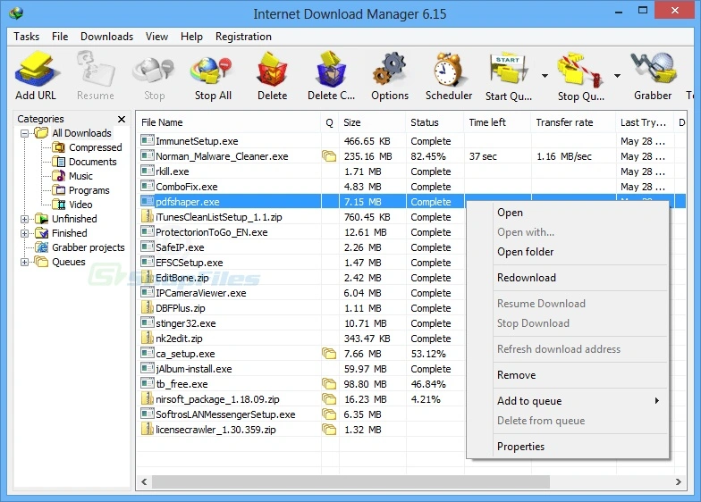Click the scrollbar right arrow
Image resolution: width=701 pixels, height=502 pixels.
coord(678,482)
